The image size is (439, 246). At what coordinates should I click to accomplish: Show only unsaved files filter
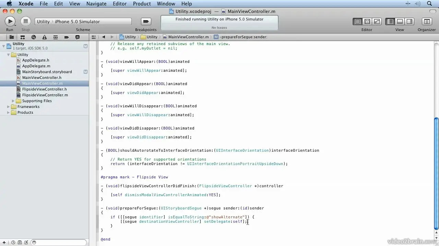(x=26, y=243)
